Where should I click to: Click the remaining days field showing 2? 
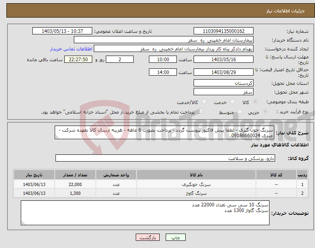[120, 59]
